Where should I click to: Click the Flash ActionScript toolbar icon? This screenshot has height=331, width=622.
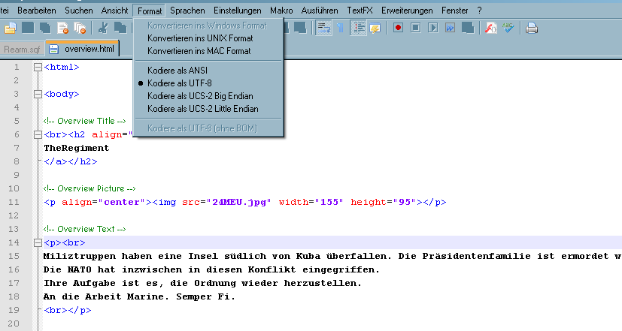coord(490,28)
